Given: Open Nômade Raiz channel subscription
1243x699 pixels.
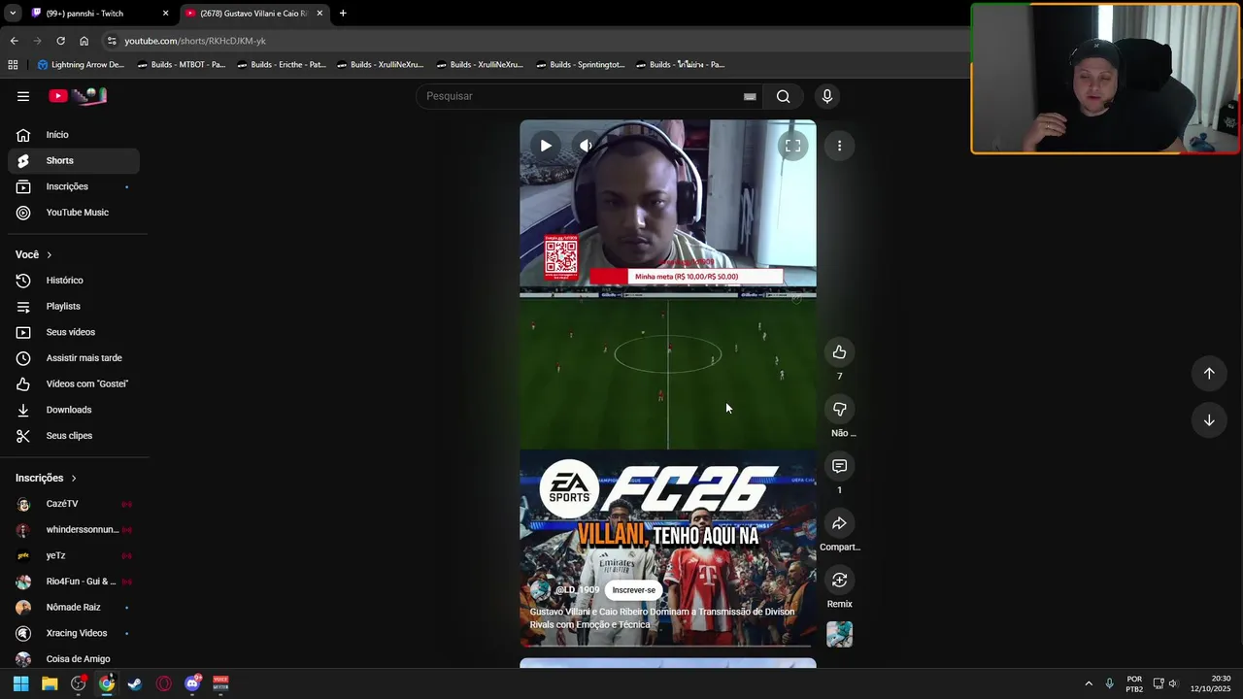Looking at the screenshot, I should click(x=74, y=607).
